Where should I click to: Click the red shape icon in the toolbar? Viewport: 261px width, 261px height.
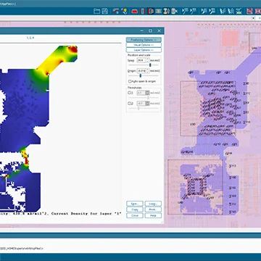(135, 11)
